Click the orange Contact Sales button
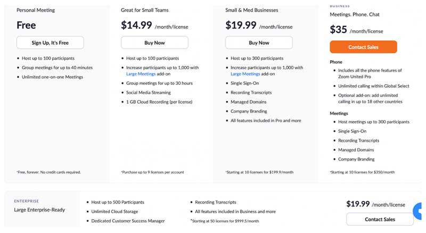426x233 pixels. point(363,47)
